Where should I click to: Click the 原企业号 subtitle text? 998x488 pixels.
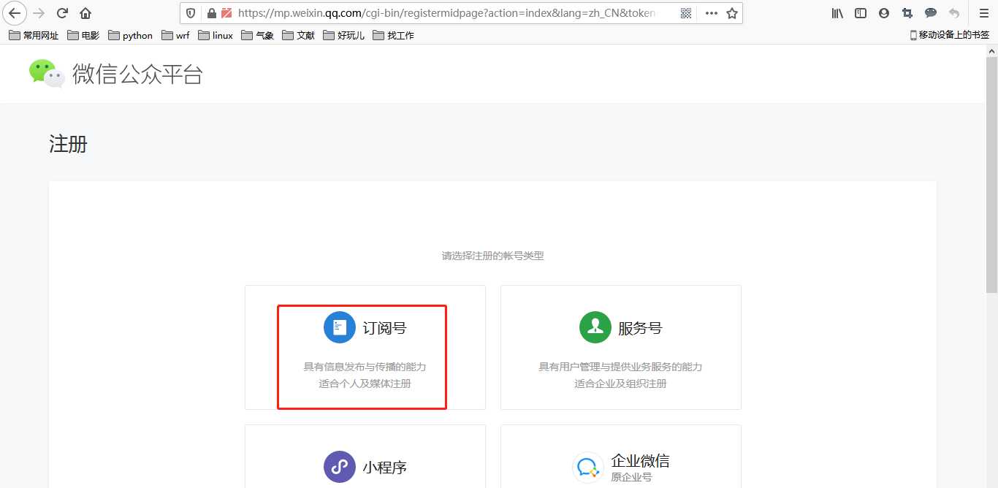click(x=631, y=477)
